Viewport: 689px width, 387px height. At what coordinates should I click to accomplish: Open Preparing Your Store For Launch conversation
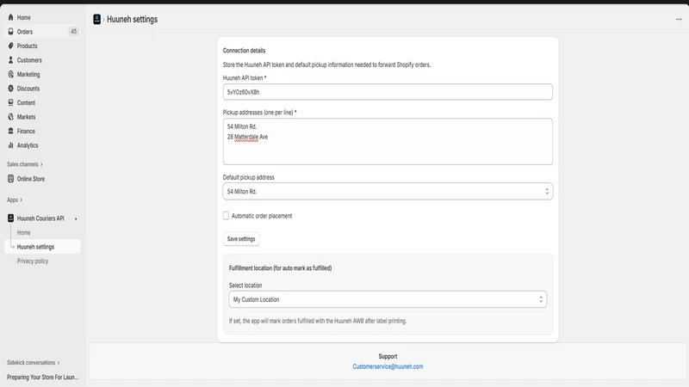42,377
